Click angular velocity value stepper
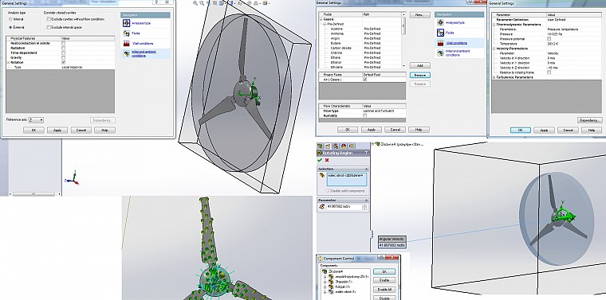 364,207
